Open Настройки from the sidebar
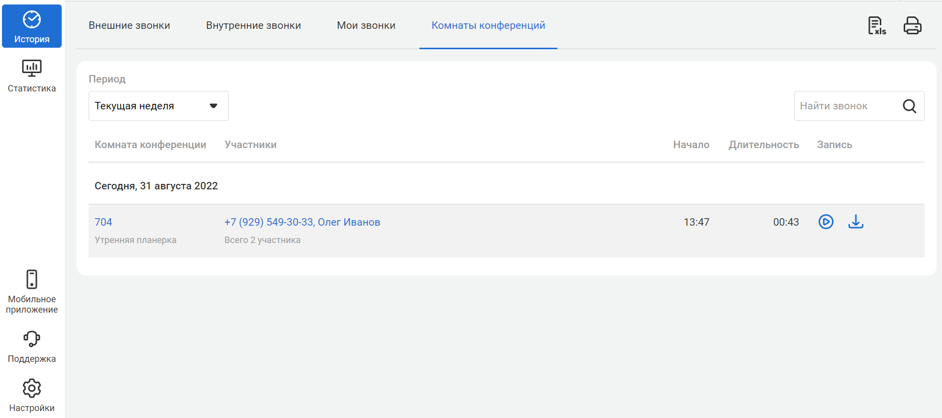The image size is (942, 418). (32, 396)
